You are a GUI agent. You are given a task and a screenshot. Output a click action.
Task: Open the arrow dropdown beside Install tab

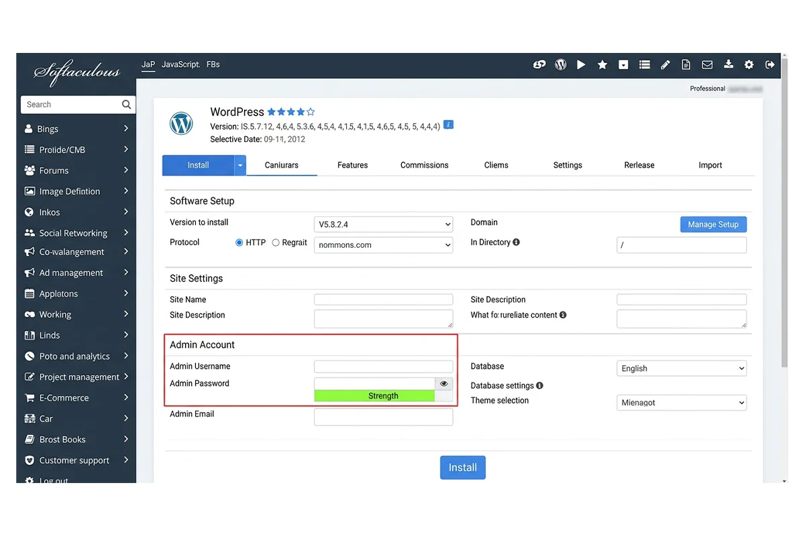pos(240,165)
